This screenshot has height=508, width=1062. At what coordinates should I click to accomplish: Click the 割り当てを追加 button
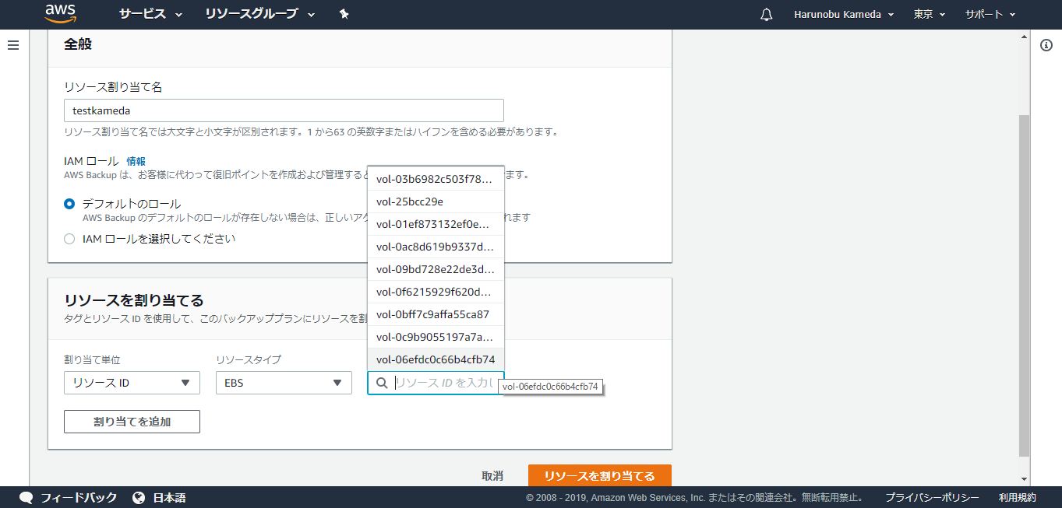pyautogui.click(x=132, y=422)
